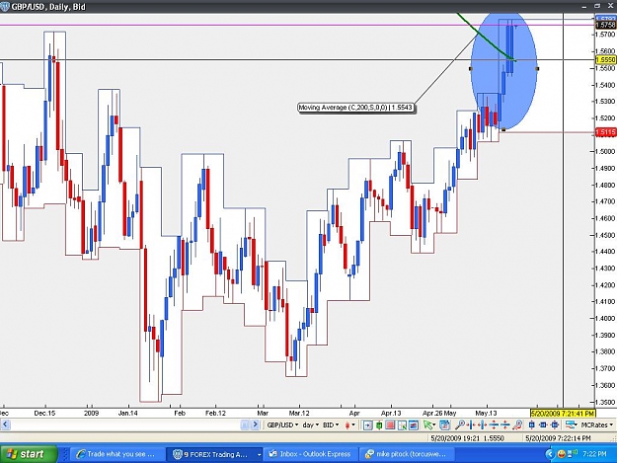The image size is (617, 463).
Task: Click the magnifier zoom tool icon
Action: click(x=460, y=424)
